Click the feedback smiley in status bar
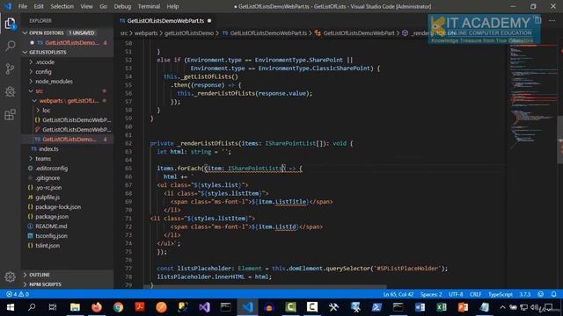 click(x=541, y=294)
